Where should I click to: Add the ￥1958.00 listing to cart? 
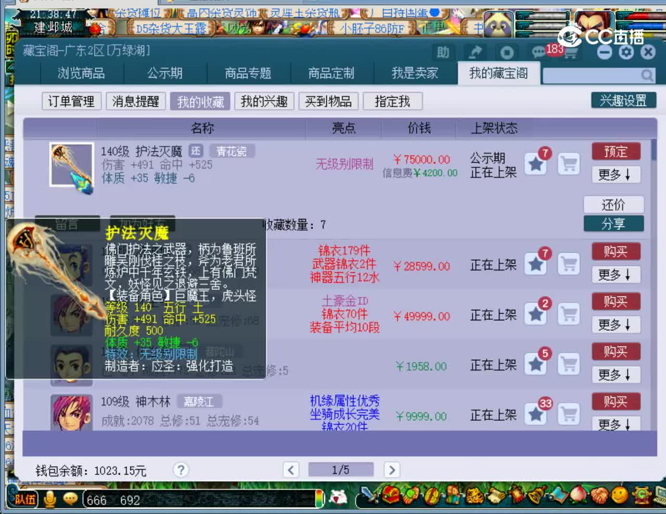point(569,364)
